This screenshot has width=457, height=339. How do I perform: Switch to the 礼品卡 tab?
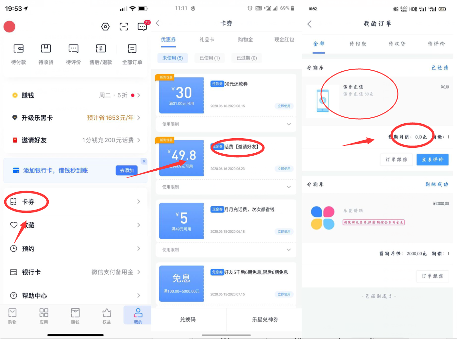click(x=207, y=39)
